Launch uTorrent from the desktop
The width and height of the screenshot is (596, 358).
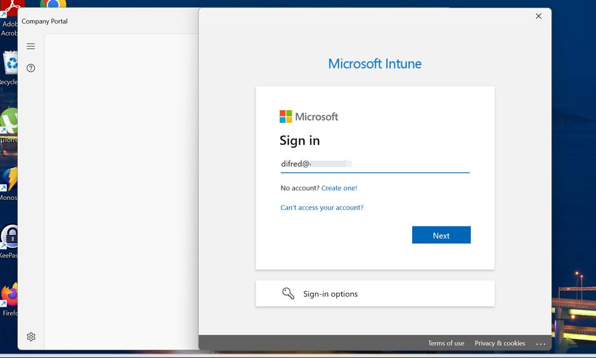[x=9, y=123]
